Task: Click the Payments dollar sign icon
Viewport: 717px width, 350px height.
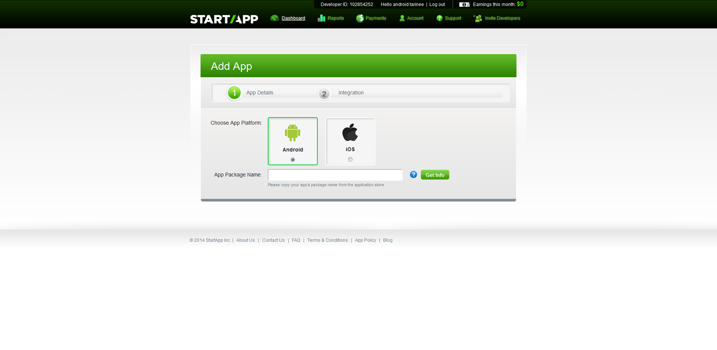Action: (x=360, y=18)
